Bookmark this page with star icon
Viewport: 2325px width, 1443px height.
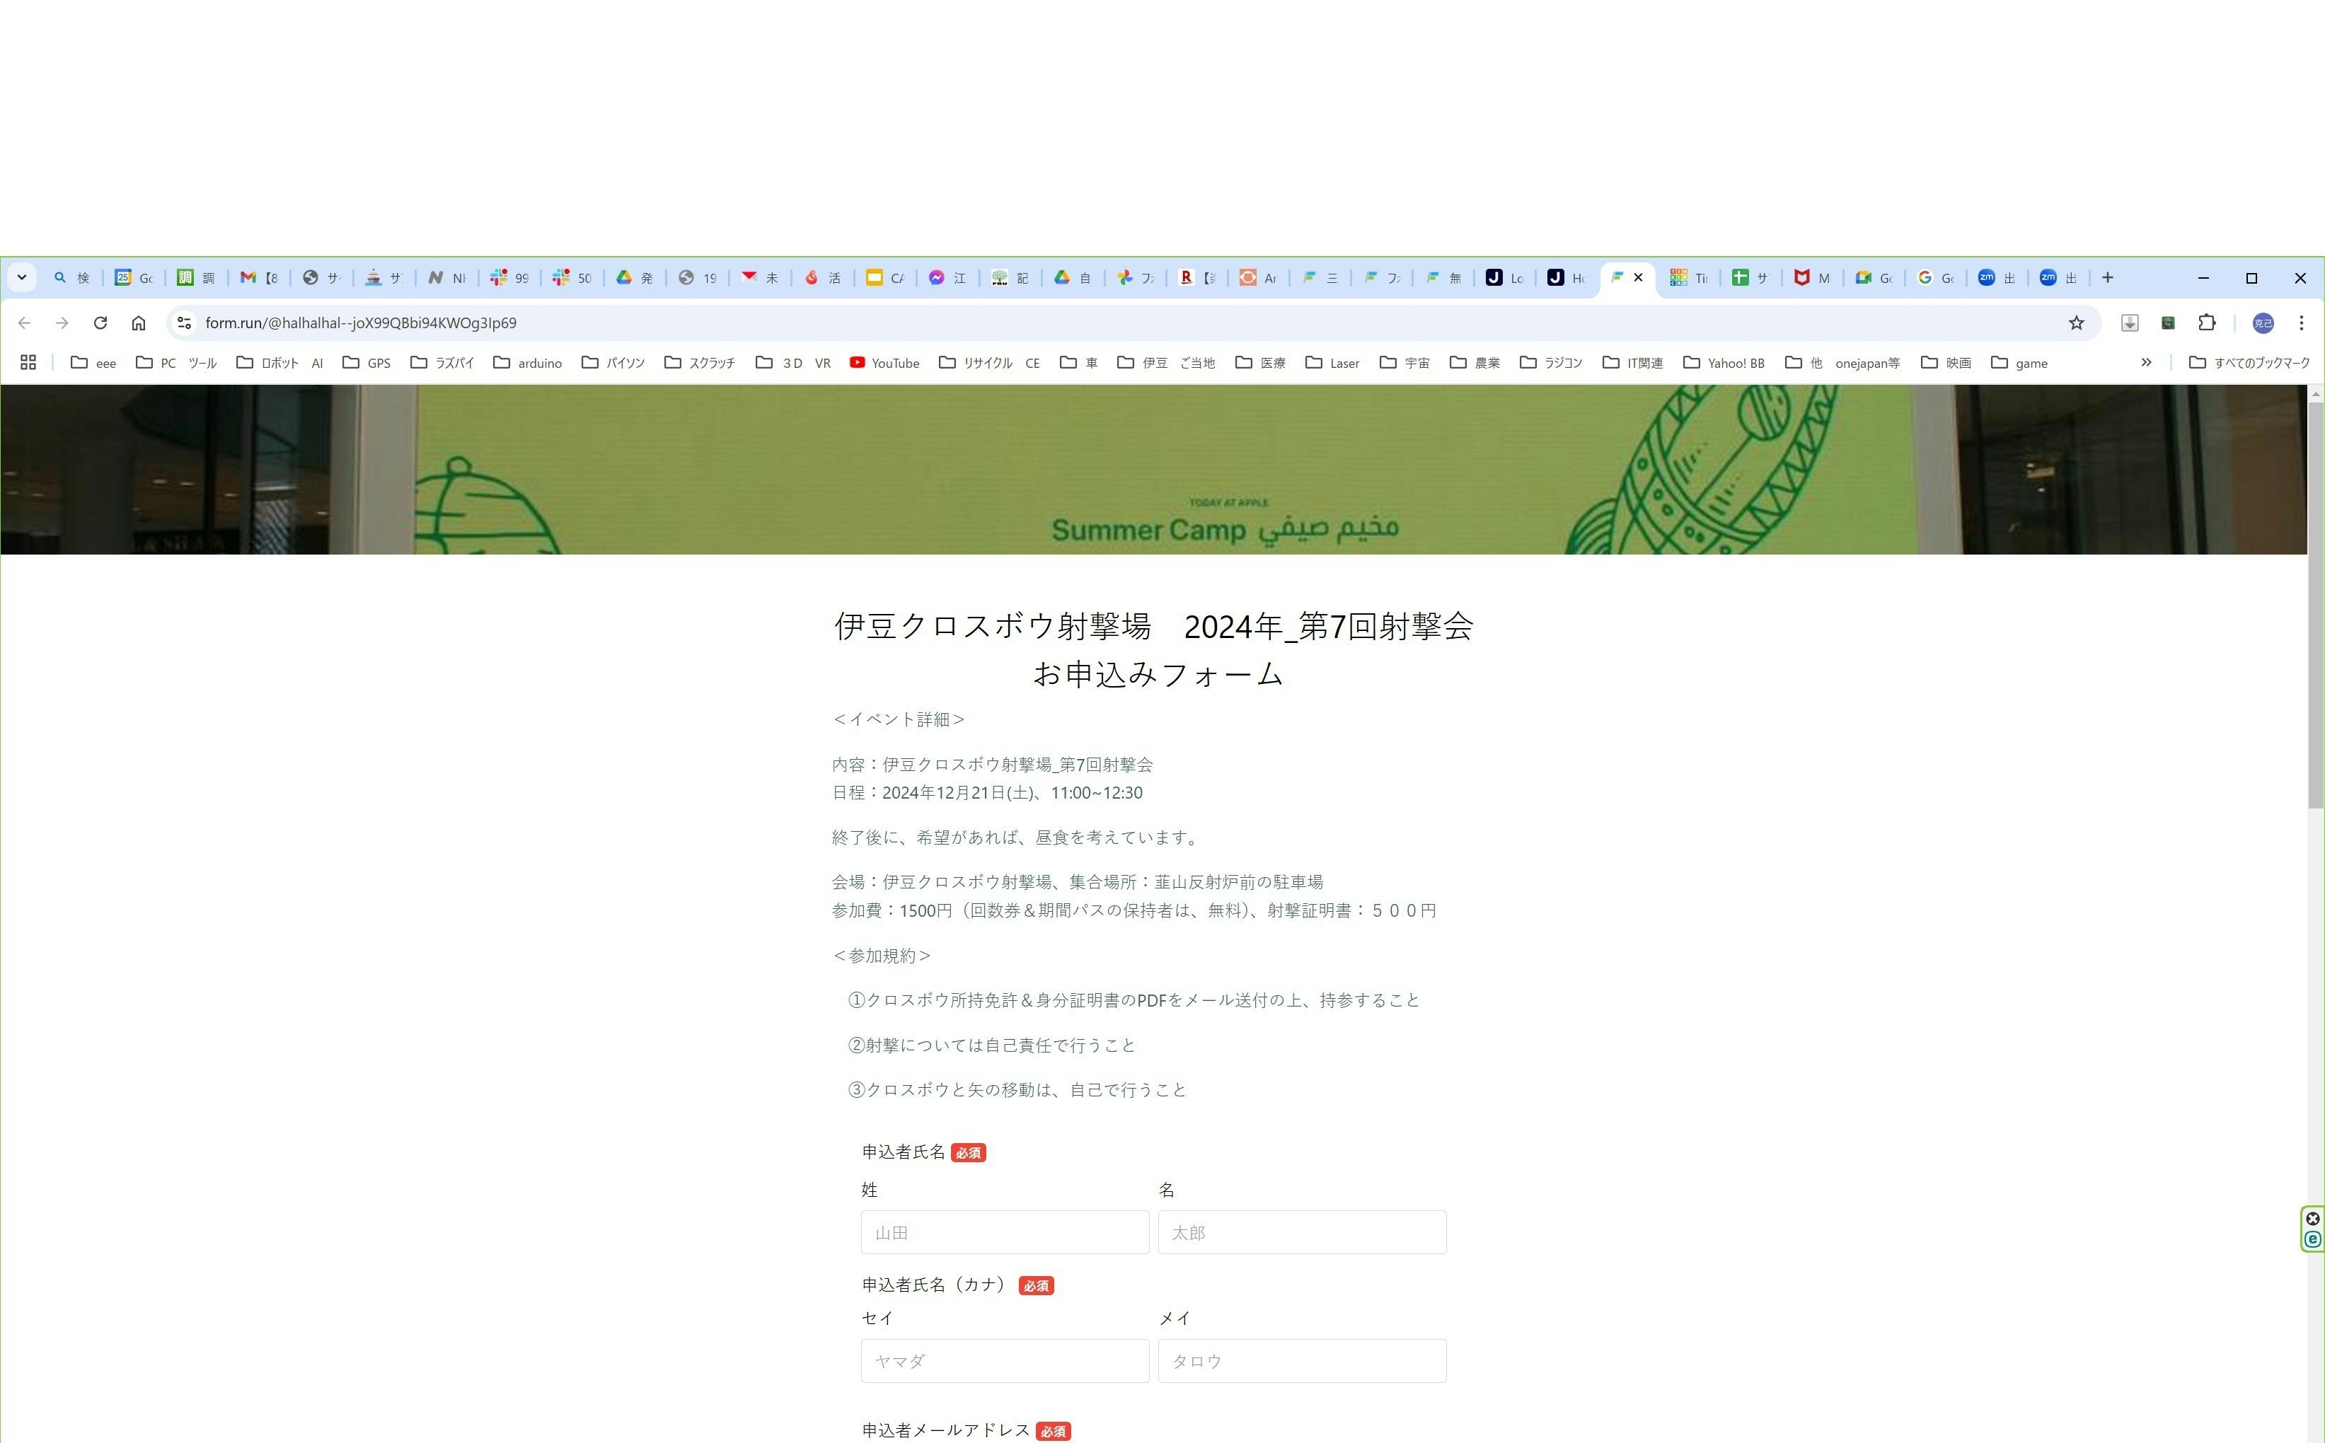pyautogui.click(x=2076, y=323)
